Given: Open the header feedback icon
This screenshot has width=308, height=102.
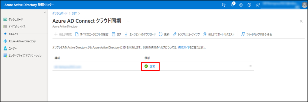Looking at the screenshot, I should [258, 5].
